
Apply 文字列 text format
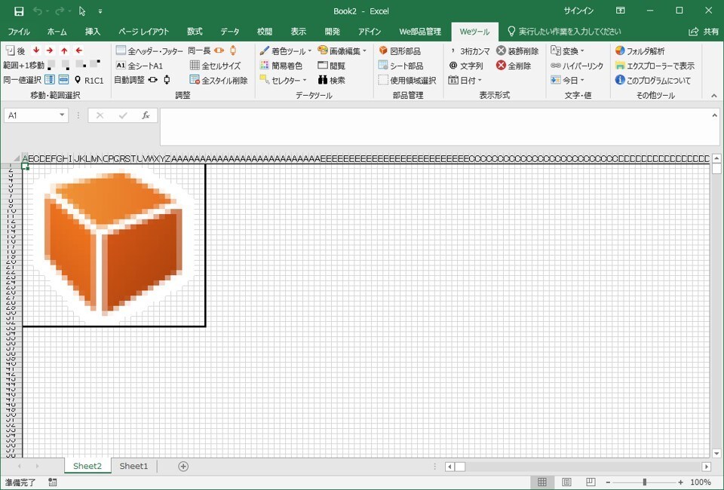pyautogui.click(x=465, y=66)
